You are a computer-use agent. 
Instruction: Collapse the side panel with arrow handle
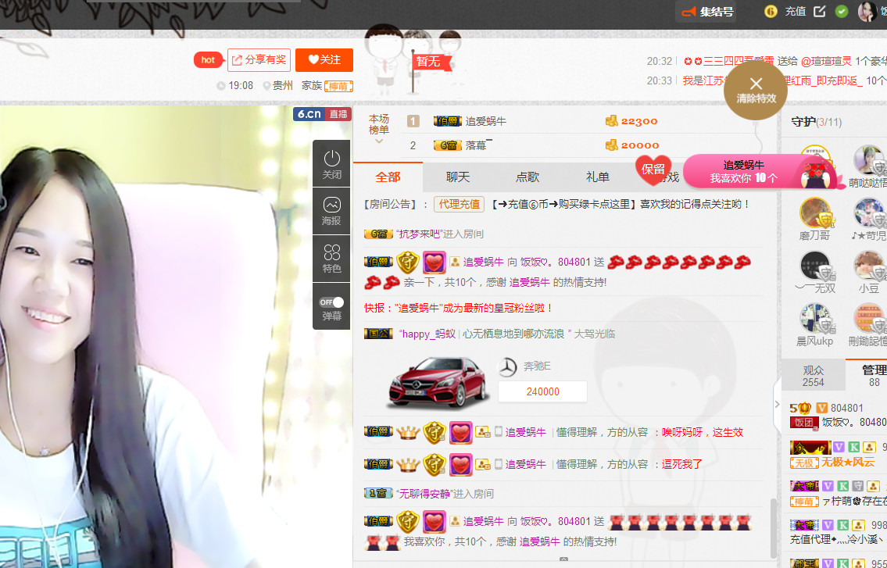tap(778, 404)
